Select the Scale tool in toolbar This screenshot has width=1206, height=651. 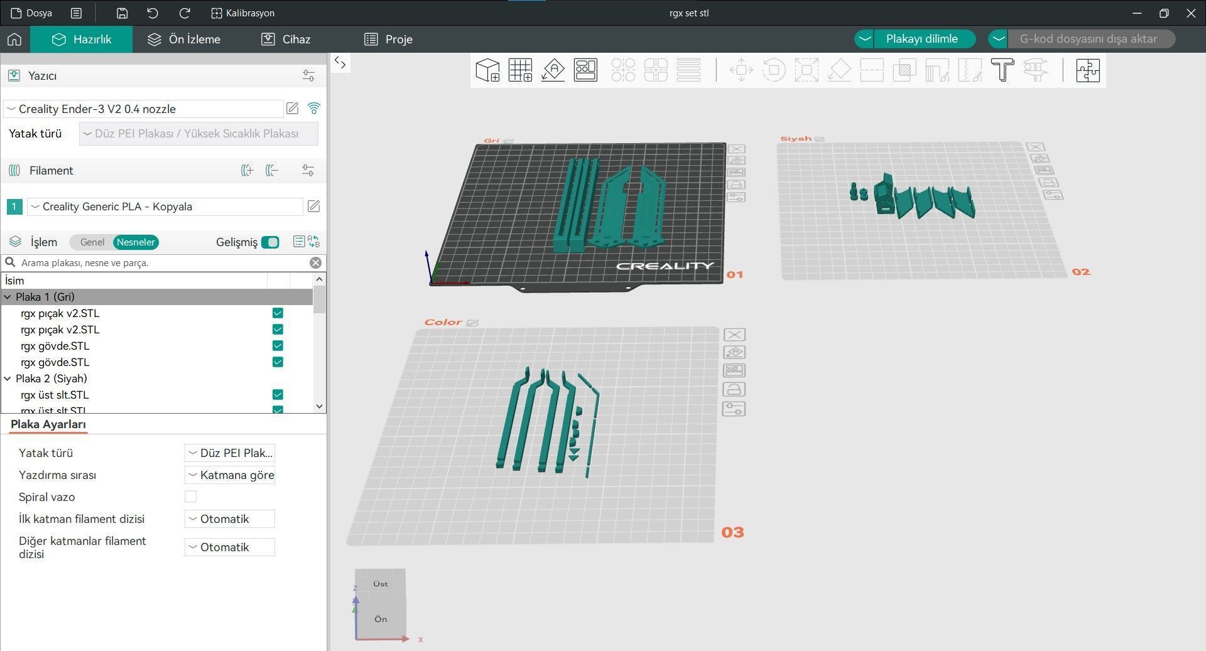[807, 70]
